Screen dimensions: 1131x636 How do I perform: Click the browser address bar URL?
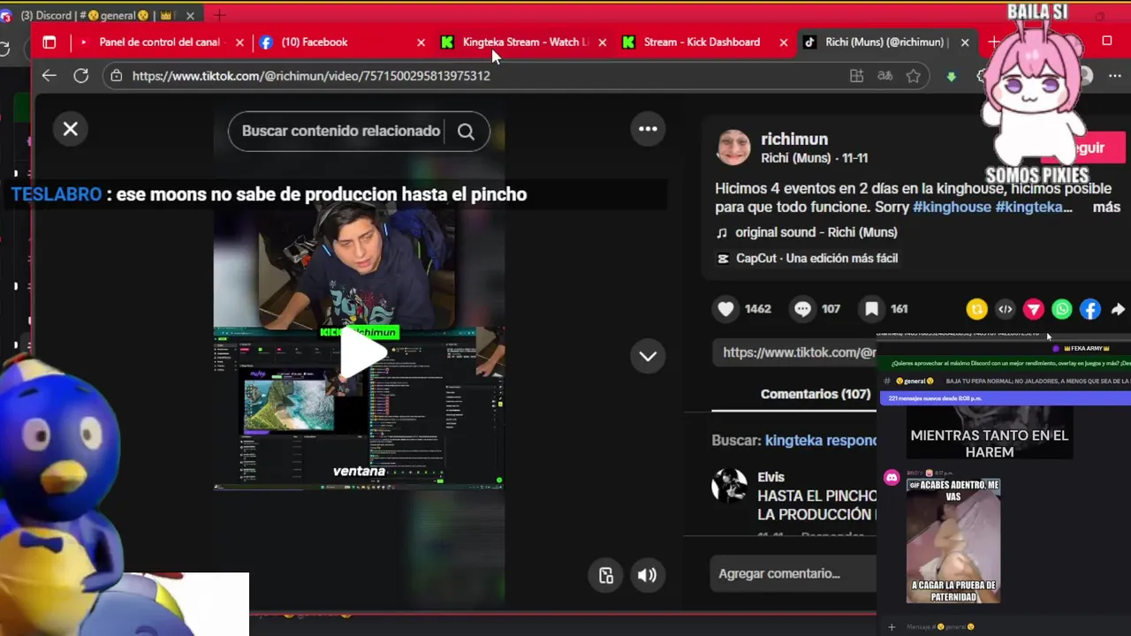(311, 76)
